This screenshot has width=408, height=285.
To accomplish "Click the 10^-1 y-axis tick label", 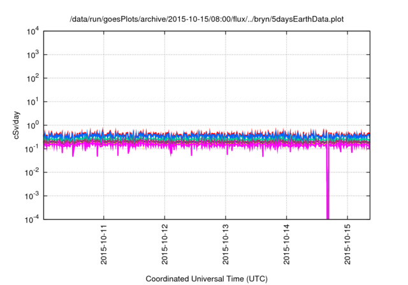I will click(x=32, y=149).
